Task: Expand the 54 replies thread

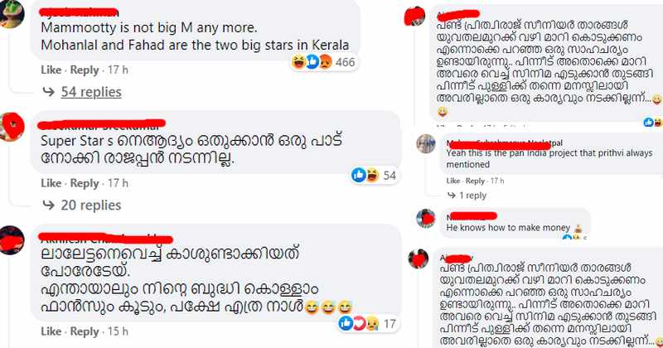Action: (x=91, y=92)
